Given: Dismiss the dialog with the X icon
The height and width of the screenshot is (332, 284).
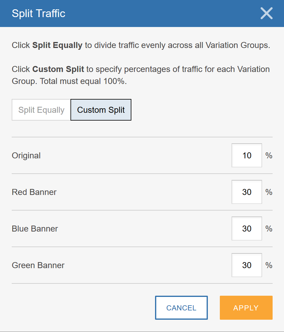Looking at the screenshot, I should [x=266, y=13].
